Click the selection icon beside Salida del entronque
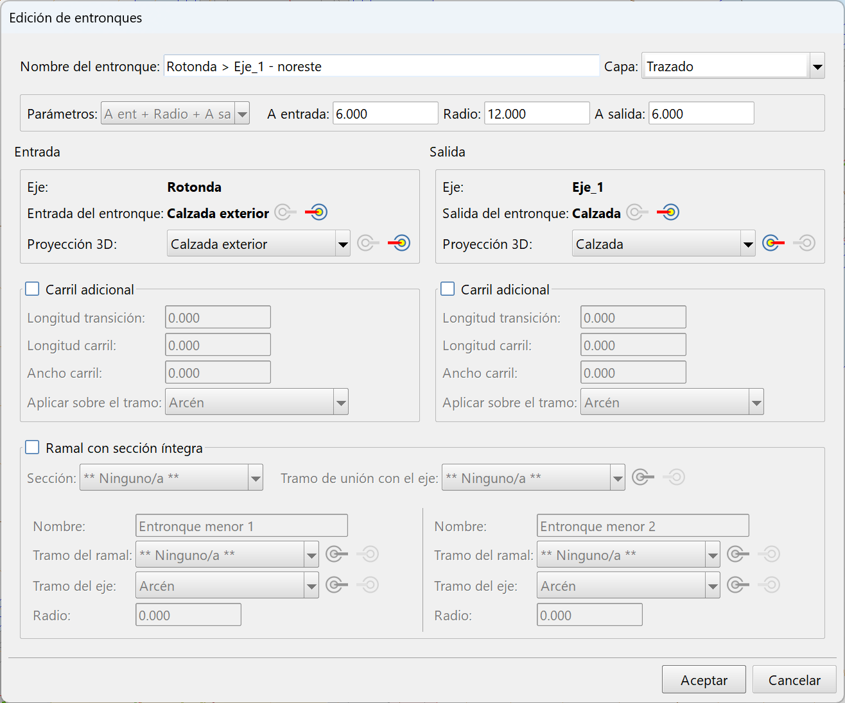The image size is (845, 703). click(636, 212)
